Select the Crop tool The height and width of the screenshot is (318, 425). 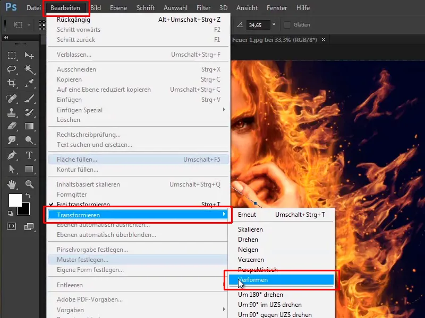(x=12, y=83)
